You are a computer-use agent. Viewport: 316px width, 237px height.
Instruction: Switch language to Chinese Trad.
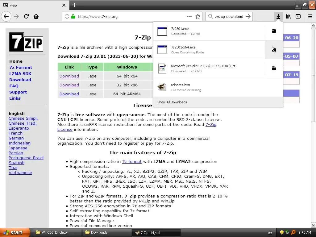click(x=23, y=123)
